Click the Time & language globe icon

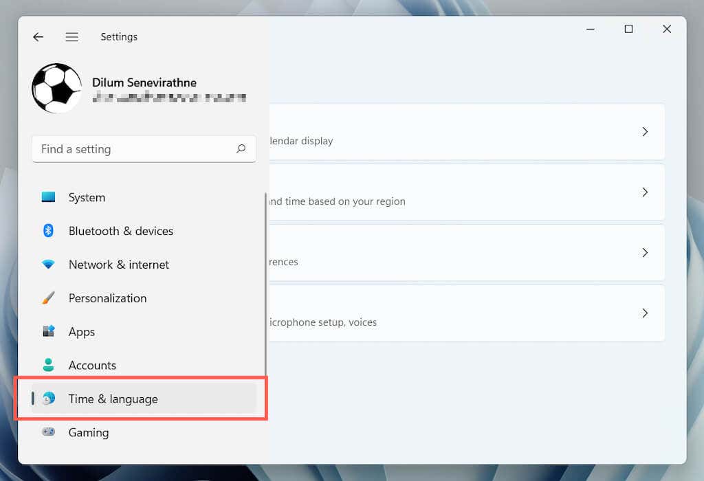click(x=48, y=399)
